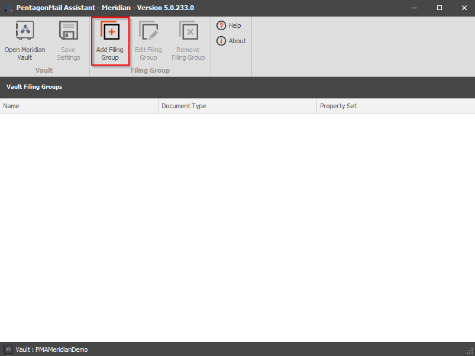
Task: Click the PentagonMail Assistant title bar icon
Action: (9, 8)
